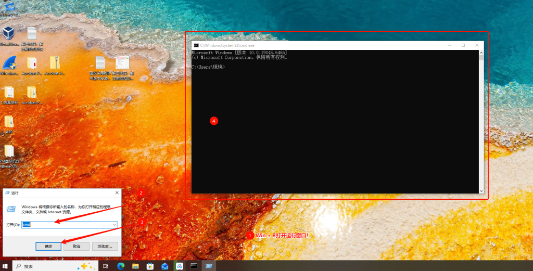Image resolution: width=533 pixels, height=271 pixels.
Task: Close the 运行 dialog
Action: coord(117,192)
